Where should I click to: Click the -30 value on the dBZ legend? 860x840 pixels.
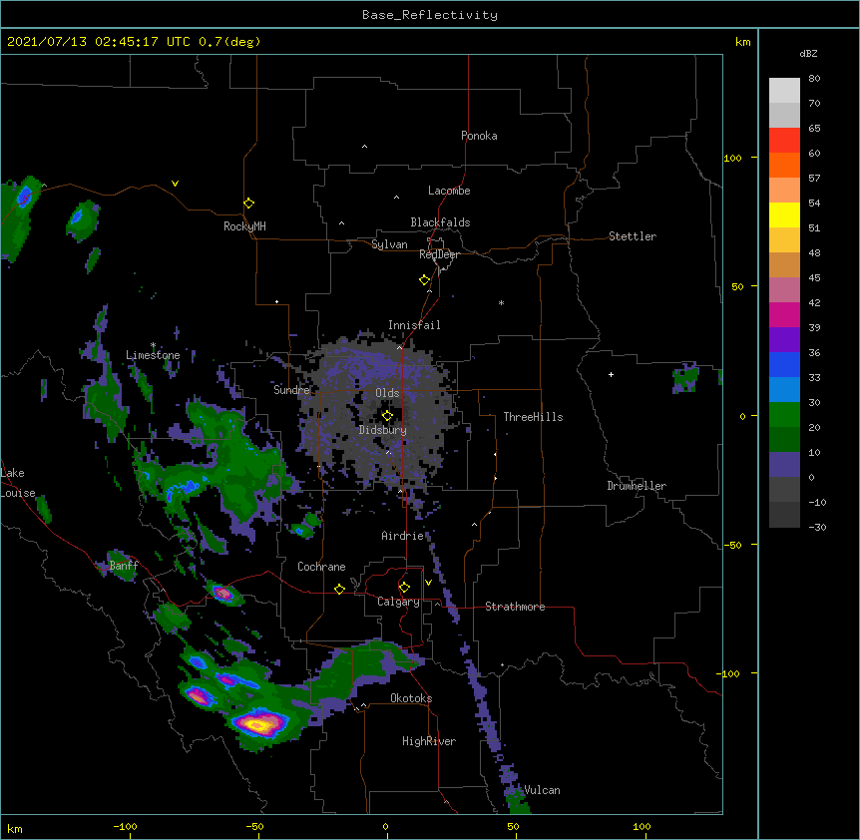(817, 527)
